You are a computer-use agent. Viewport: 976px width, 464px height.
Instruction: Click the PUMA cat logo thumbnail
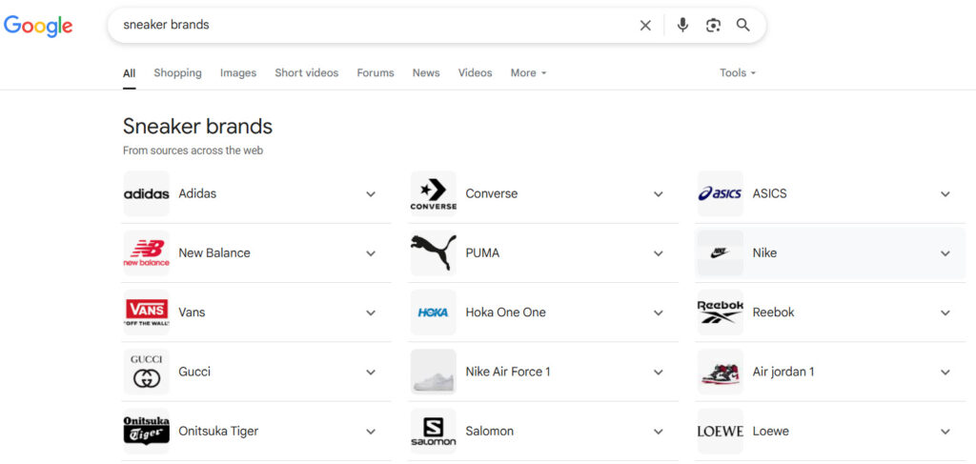(x=434, y=253)
